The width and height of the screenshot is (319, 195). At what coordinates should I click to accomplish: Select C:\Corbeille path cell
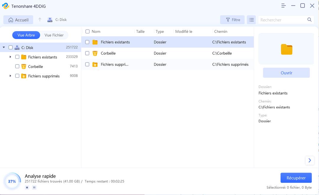[222, 53]
